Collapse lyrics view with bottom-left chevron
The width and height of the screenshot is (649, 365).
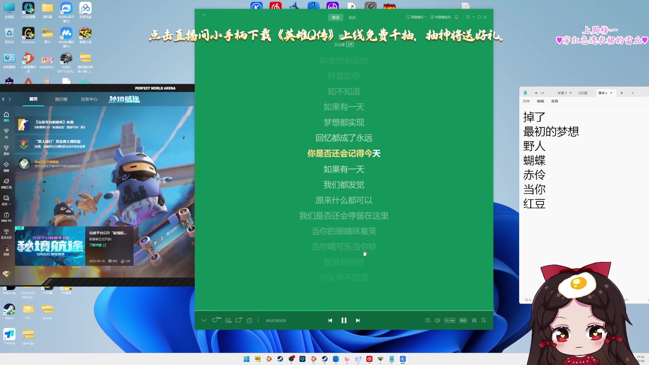point(204,320)
